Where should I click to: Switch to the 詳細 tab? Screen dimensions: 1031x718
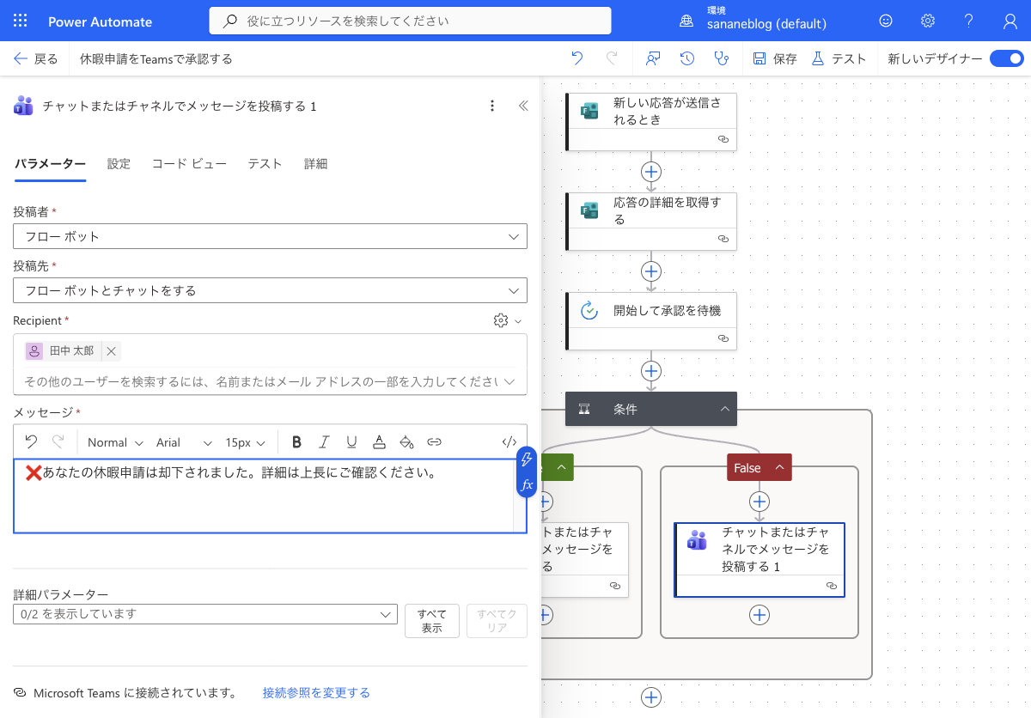[x=315, y=164]
